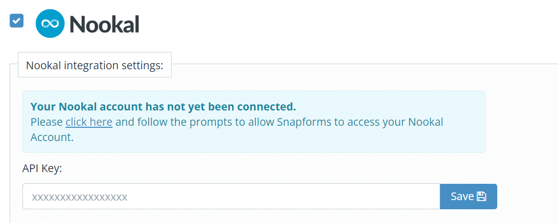Uncheck the Nookal integration checkbox
Viewport: 558px width, 223px height.
[x=17, y=20]
